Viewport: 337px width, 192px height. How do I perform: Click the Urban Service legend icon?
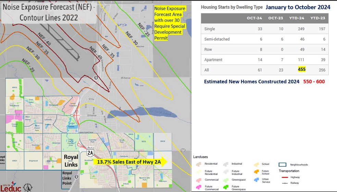pyautogui.click(x=257, y=180)
